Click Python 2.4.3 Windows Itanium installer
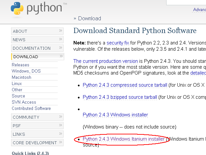This screenshot has width=206, height=155. [x=124, y=139]
